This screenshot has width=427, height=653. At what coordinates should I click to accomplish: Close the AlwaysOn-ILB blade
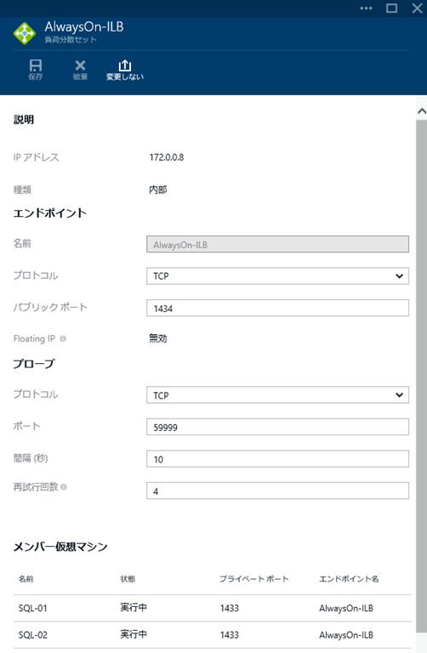(417, 9)
